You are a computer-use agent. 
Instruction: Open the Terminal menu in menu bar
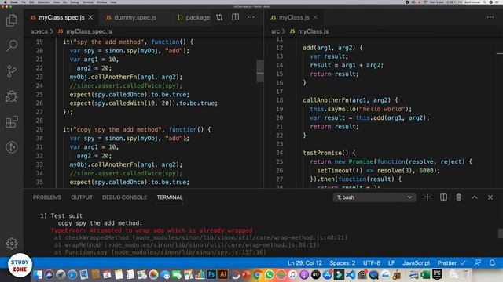coord(87,2)
